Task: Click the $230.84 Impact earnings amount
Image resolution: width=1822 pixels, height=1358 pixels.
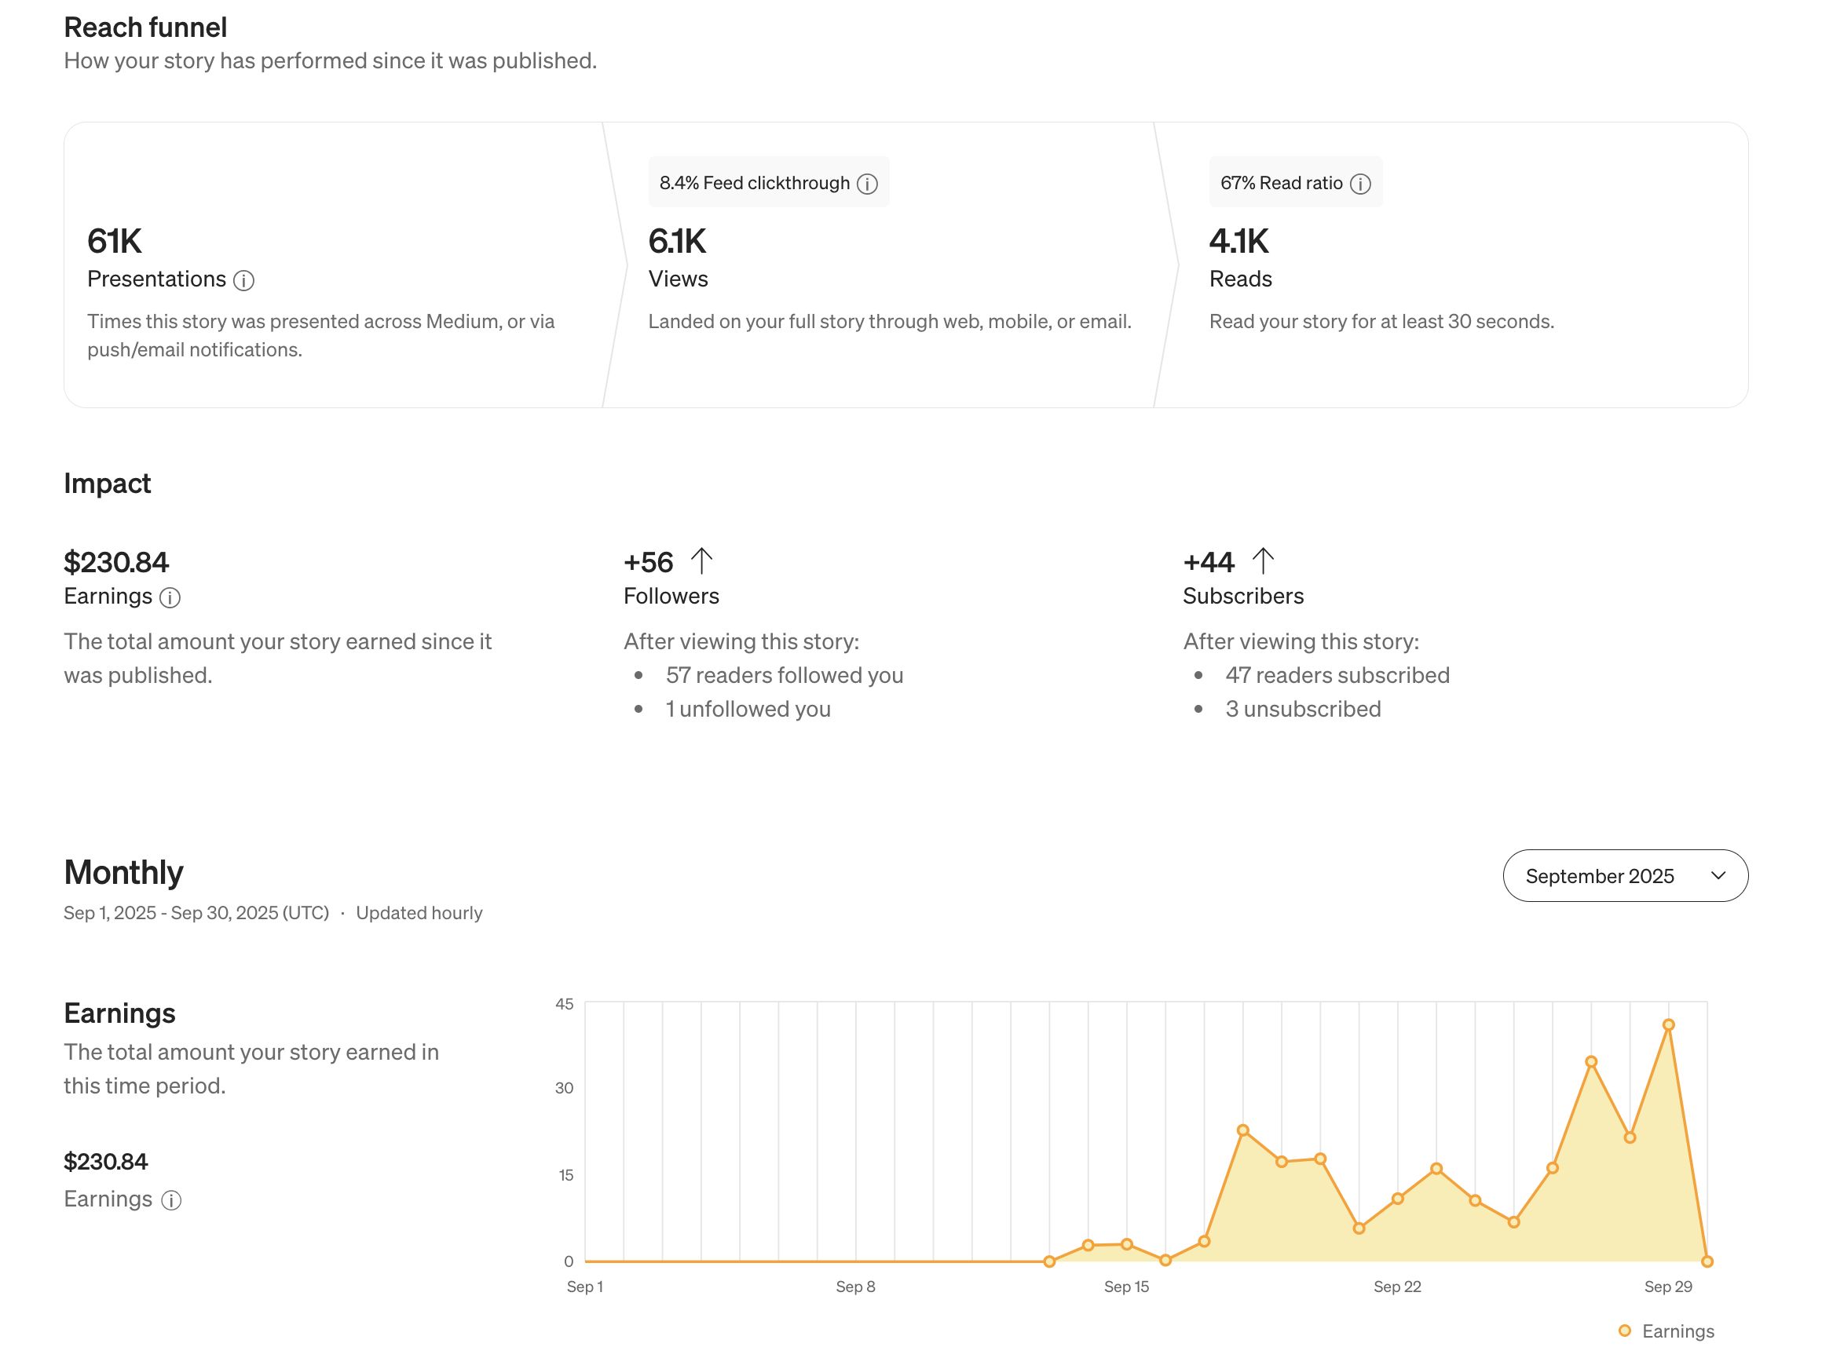Action: tap(116, 562)
